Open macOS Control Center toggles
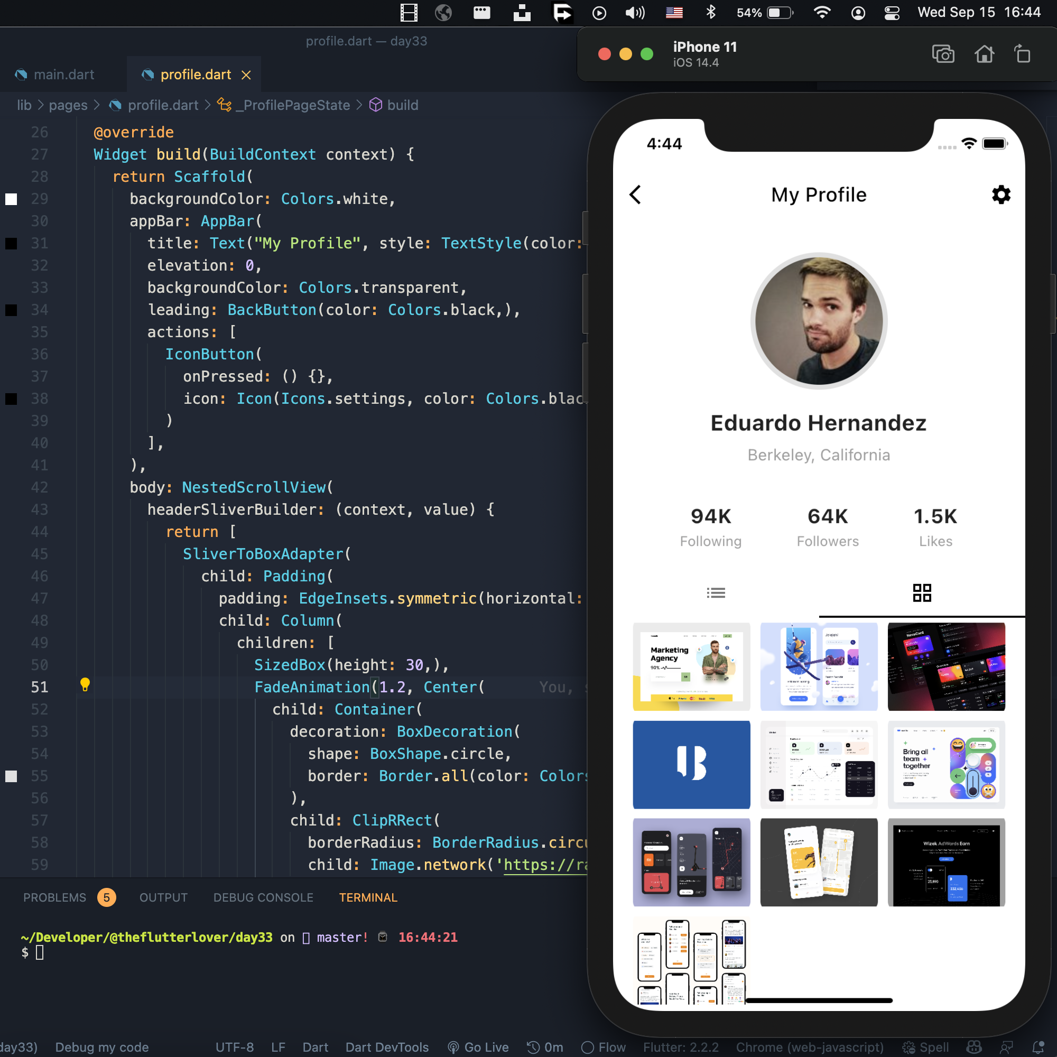Image resolution: width=1057 pixels, height=1057 pixels. [892, 13]
